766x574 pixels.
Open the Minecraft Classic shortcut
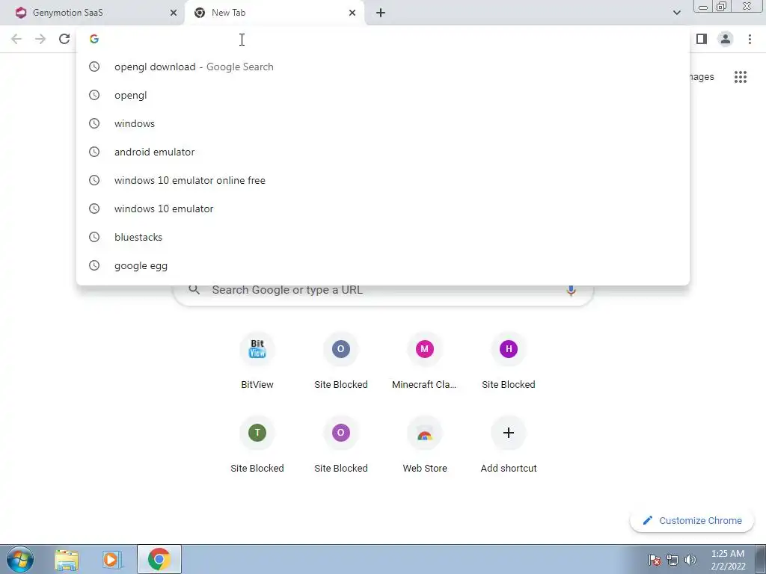pyautogui.click(x=425, y=361)
